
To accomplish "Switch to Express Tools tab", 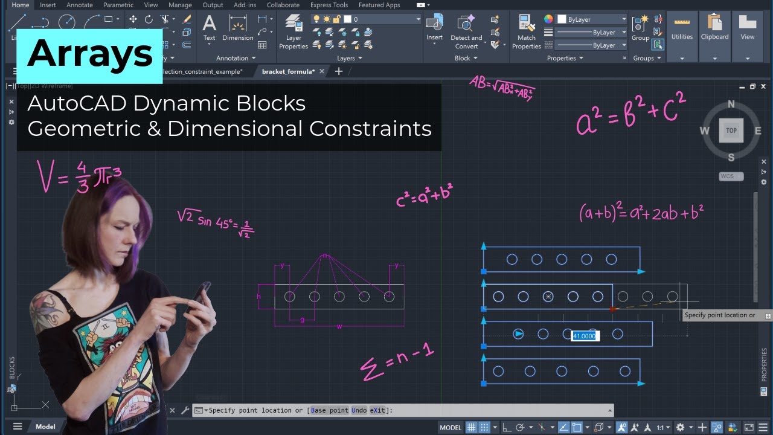I will point(329,5).
